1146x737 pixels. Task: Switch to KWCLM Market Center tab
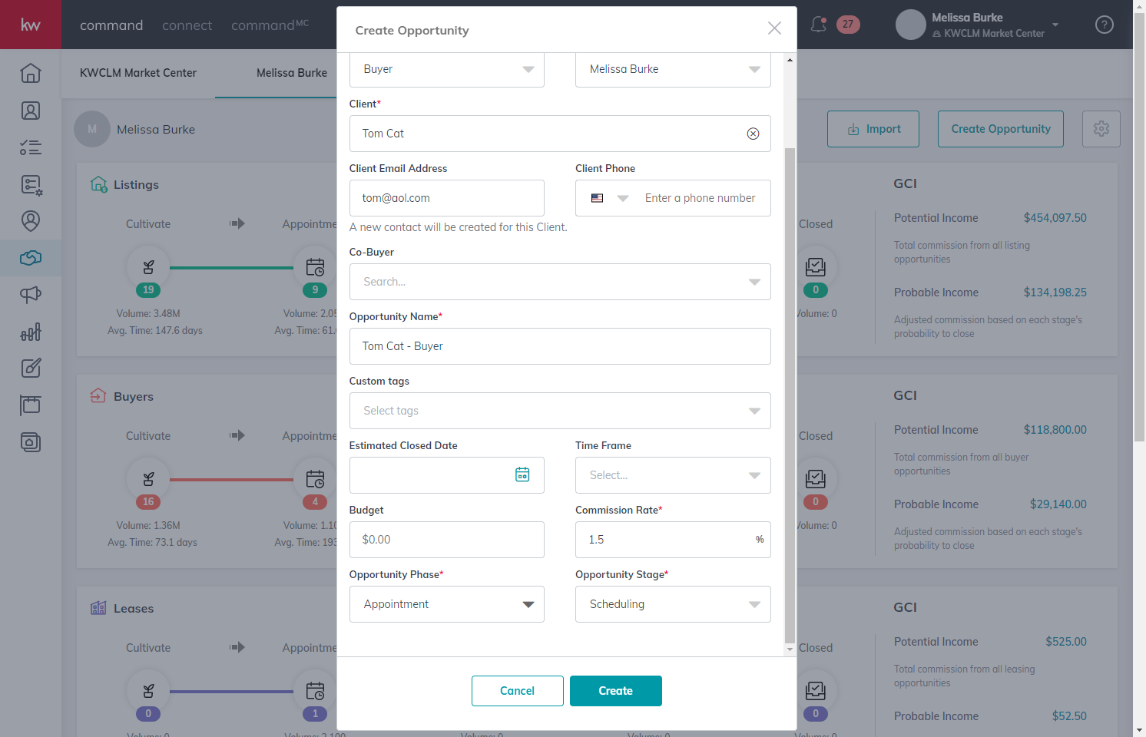point(138,73)
